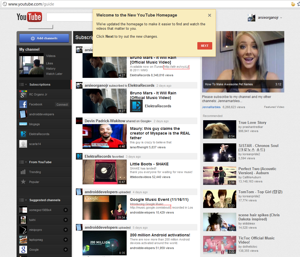300x257 pixels.
Task: Click the Subscriptions label in sidebar
Action: point(40,84)
